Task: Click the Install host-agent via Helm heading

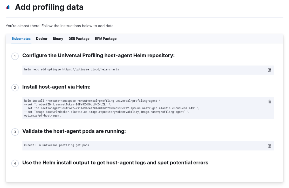Action: pos(57,87)
